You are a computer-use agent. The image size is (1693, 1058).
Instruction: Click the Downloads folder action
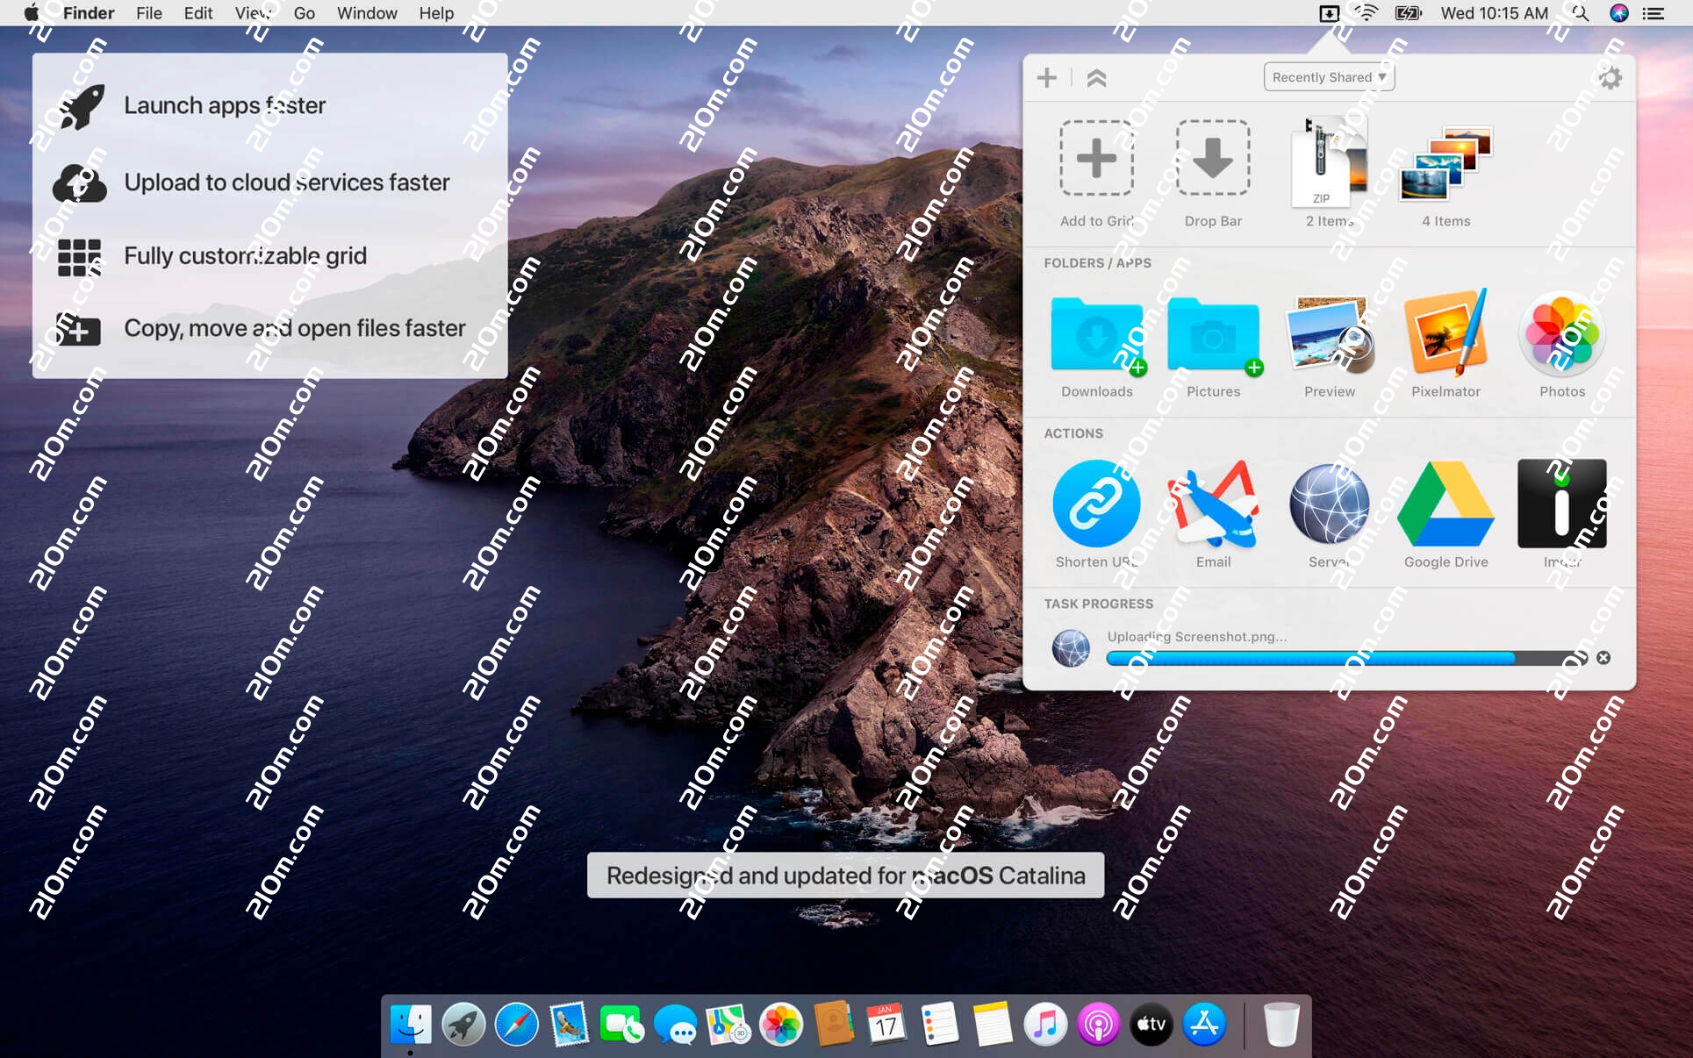1096,346
